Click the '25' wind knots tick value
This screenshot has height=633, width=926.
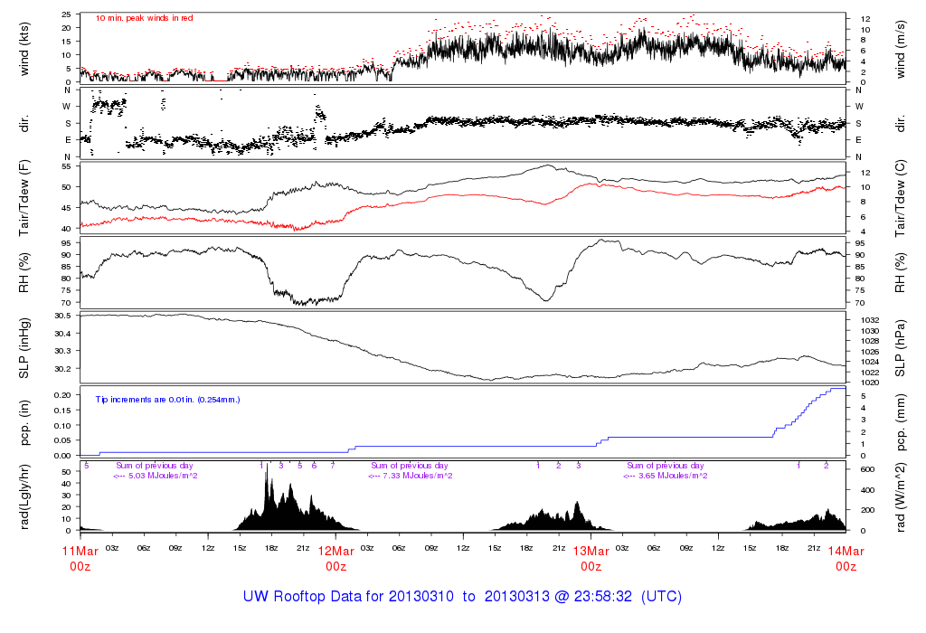(67, 14)
